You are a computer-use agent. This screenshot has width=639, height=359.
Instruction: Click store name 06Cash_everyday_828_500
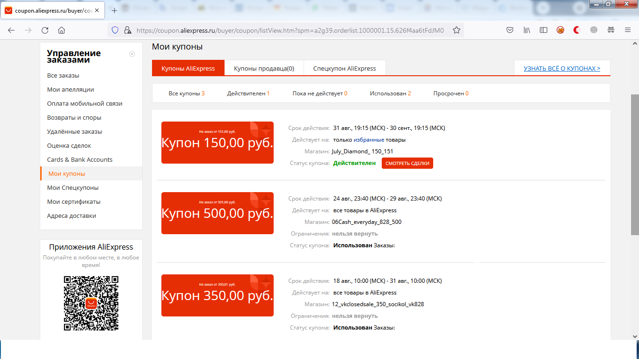click(x=367, y=222)
